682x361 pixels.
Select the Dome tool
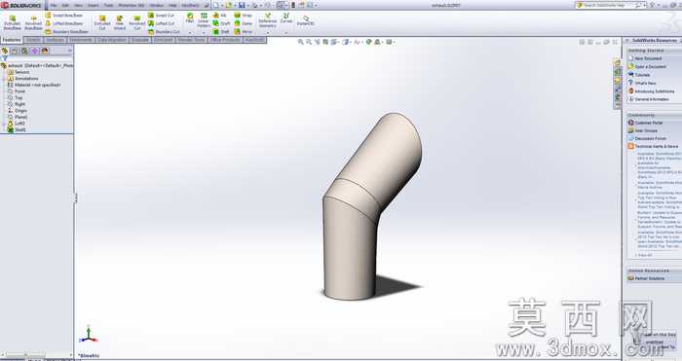point(244,23)
